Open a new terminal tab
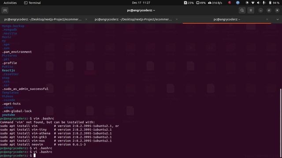The image size is (282, 158). 5,11
